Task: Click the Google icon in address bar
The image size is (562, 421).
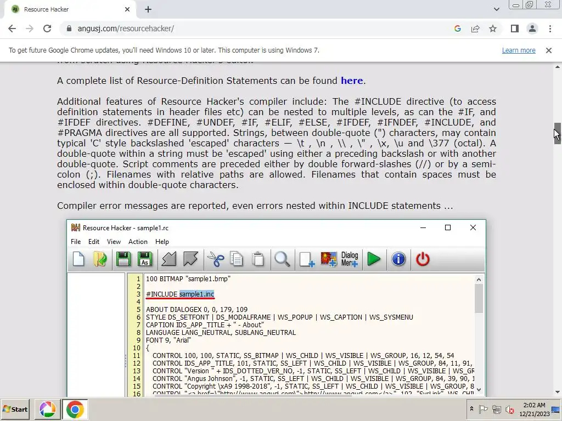Action: pos(458,29)
